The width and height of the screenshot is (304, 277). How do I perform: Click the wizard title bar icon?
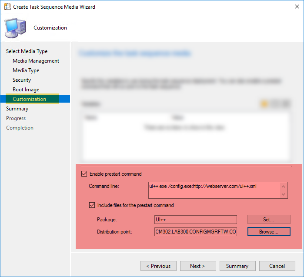tap(7, 7)
